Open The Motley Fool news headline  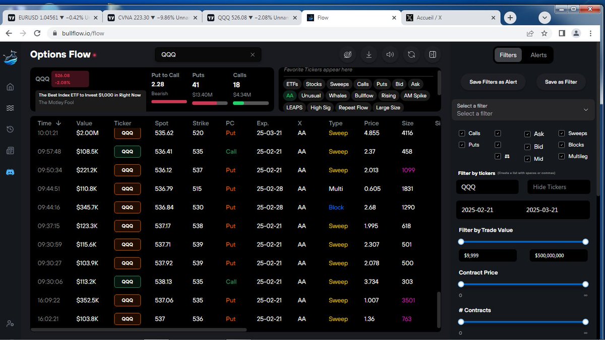(x=90, y=98)
